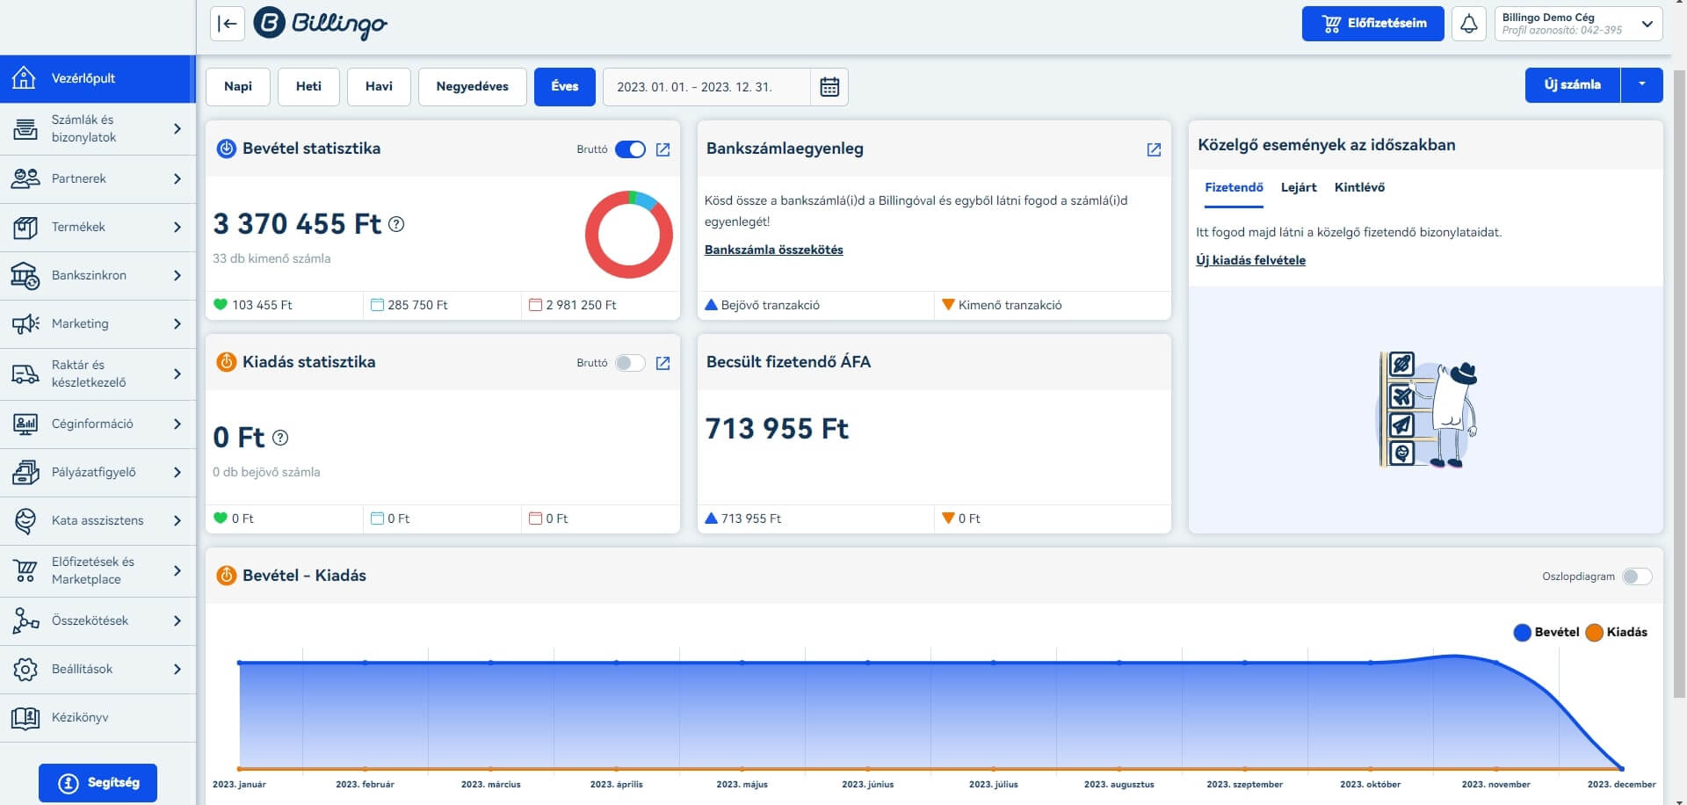Image resolution: width=1687 pixels, height=805 pixels.
Task: Switch to the Lejárt tab
Action: click(x=1299, y=187)
